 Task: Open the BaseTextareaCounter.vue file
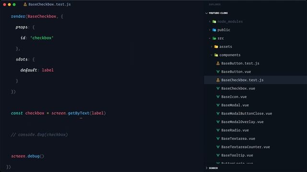(246, 147)
